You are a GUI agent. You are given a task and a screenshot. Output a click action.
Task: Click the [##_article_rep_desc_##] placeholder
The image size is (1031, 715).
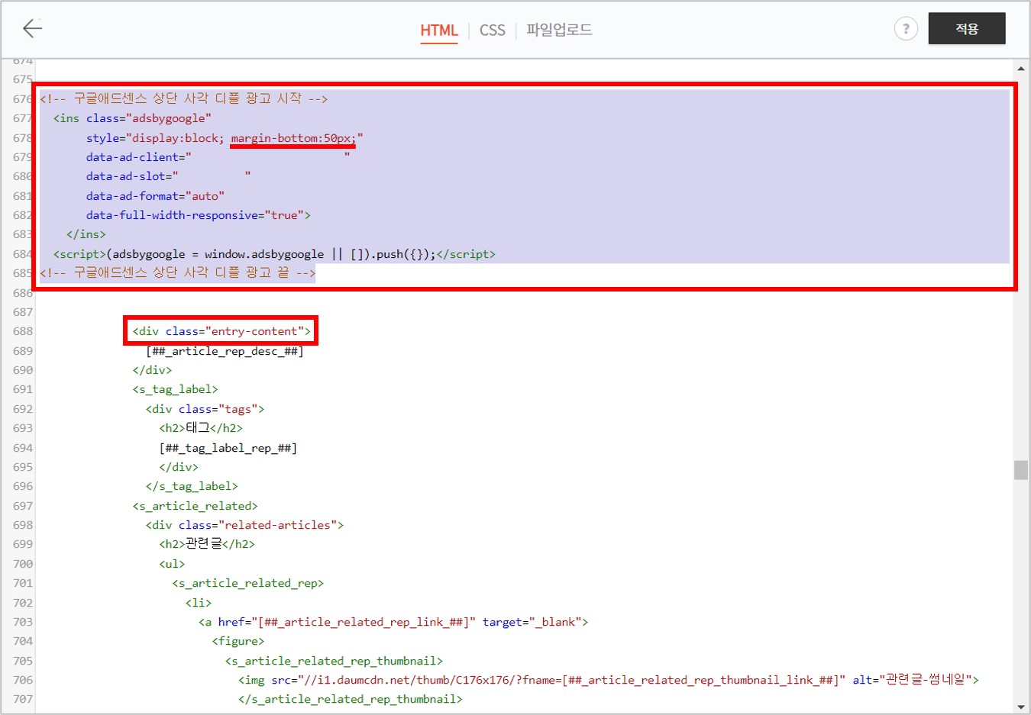click(225, 351)
